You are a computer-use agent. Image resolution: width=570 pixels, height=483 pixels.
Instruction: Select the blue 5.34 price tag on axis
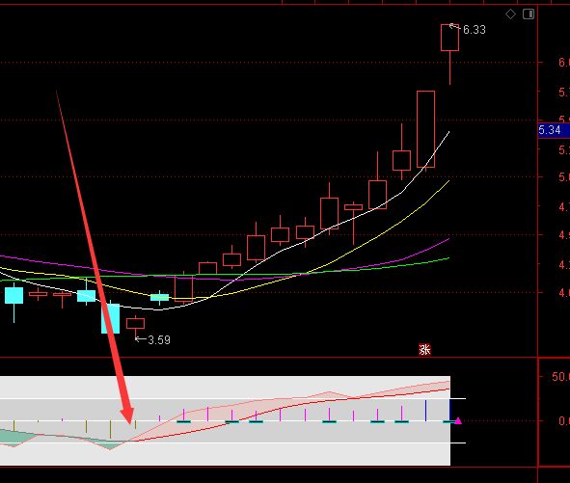tap(554, 130)
